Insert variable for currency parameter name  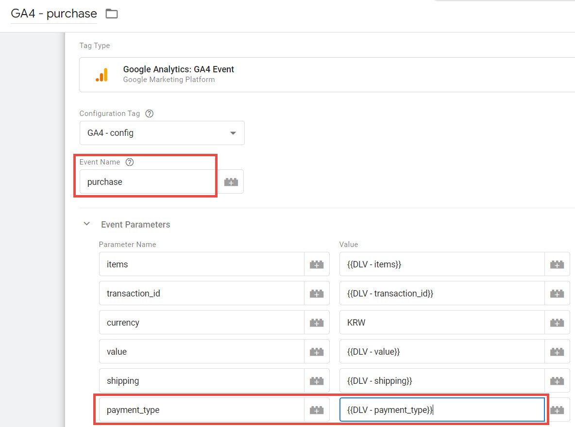[317, 323]
